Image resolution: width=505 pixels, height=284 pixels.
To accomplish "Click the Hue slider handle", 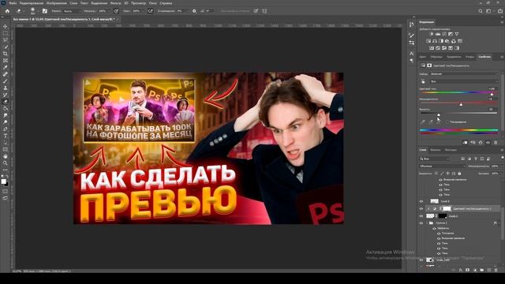I will point(492,94).
